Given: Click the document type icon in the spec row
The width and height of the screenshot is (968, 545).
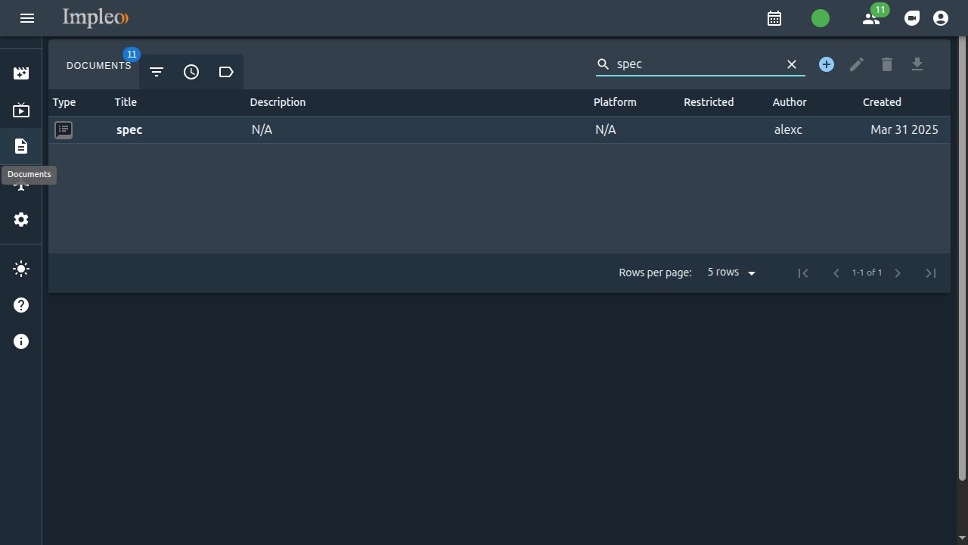Looking at the screenshot, I should coord(64,130).
